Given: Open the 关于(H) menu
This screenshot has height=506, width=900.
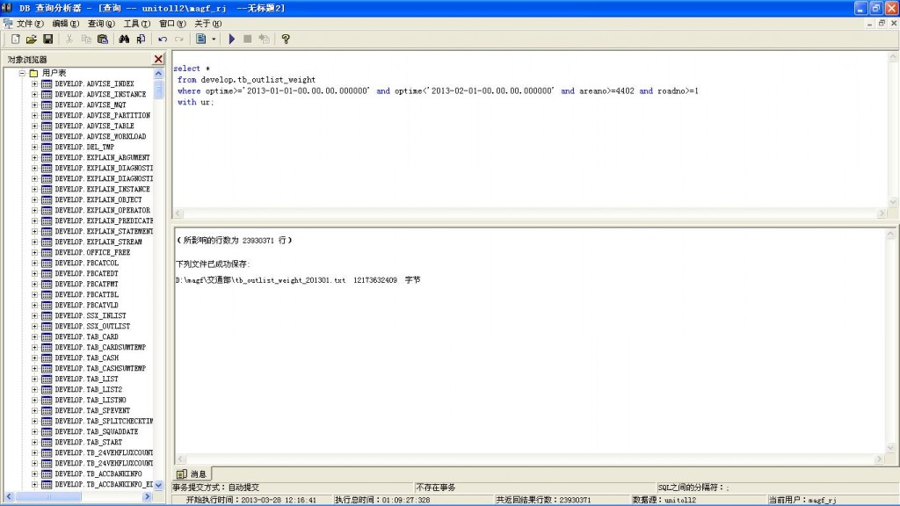Looking at the screenshot, I should (x=207, y=24).
